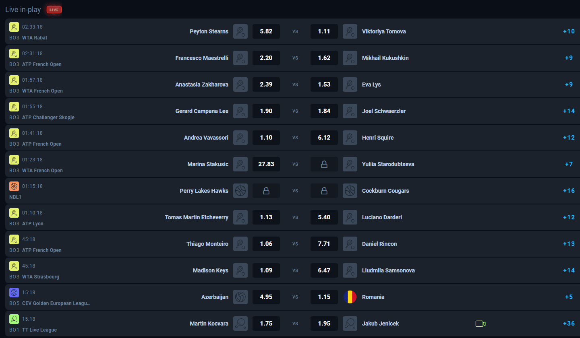Click the racquet avatar beside Peyton Stearns
580x338 pixels.
240,31
